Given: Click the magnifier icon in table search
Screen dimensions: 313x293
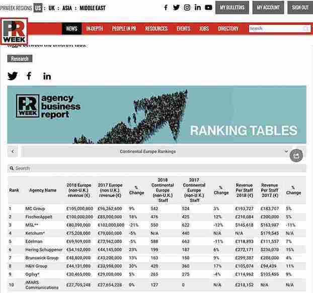Looking at the screenshot, I should pos(12,168).
